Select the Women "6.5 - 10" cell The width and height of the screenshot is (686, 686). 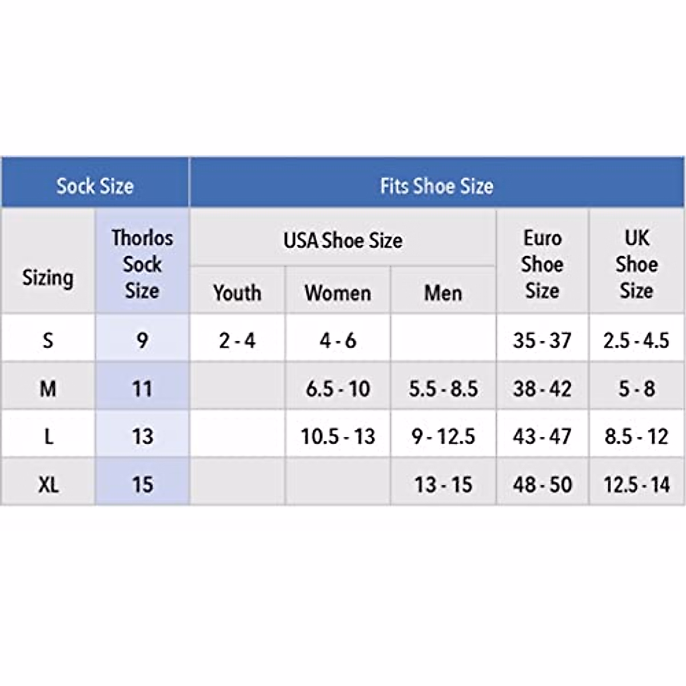click(338, 389)
